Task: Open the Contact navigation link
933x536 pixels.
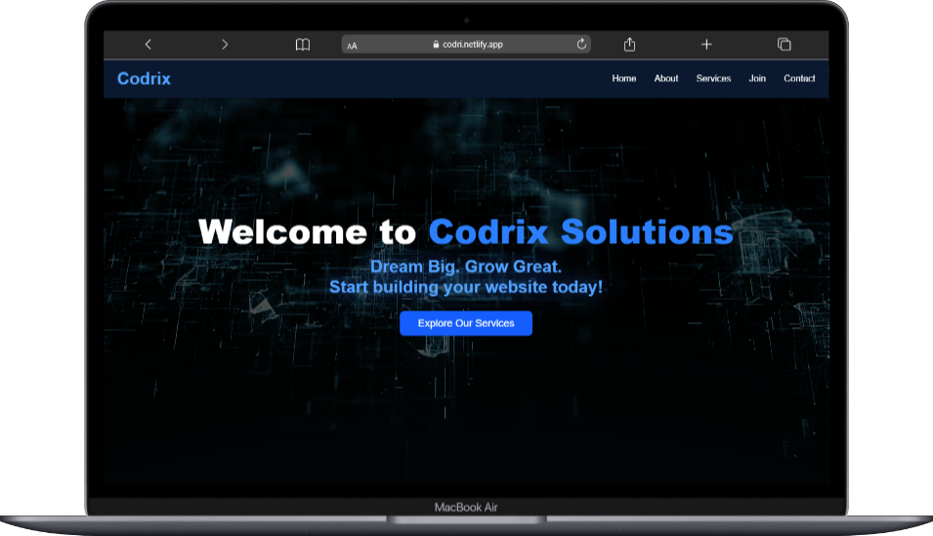Action: click(799, 79)
